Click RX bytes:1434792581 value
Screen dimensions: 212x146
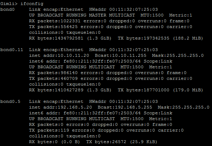click(x=56, y=38)
